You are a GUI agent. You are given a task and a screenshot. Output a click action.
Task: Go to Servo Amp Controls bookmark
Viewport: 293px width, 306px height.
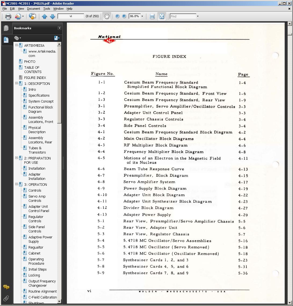tap(37, 198)
